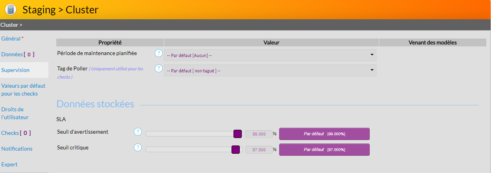This screenshot has width=491, height=173.
Task: Click help icon for Tag de Poller
Action: (159, 68)
